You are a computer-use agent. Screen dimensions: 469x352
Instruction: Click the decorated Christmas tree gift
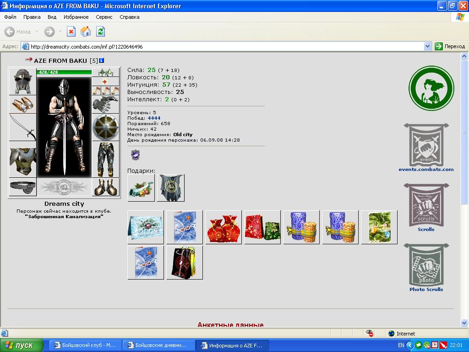[x=379, y=227]
